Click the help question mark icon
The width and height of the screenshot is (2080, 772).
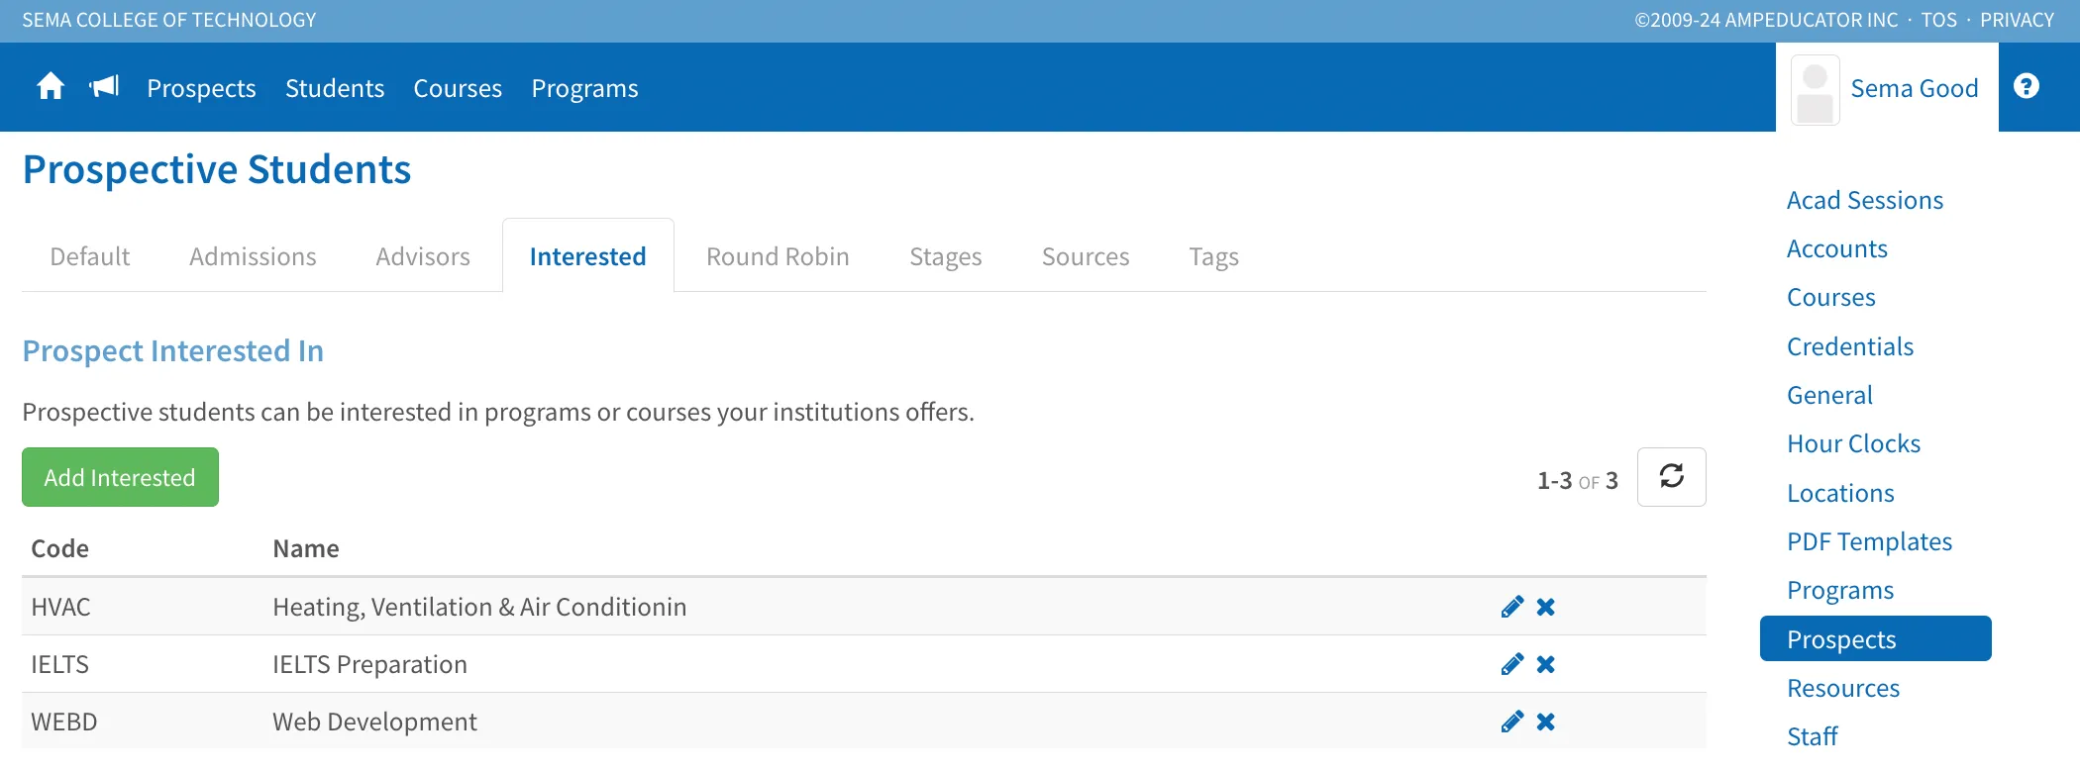click(2027, 87)
